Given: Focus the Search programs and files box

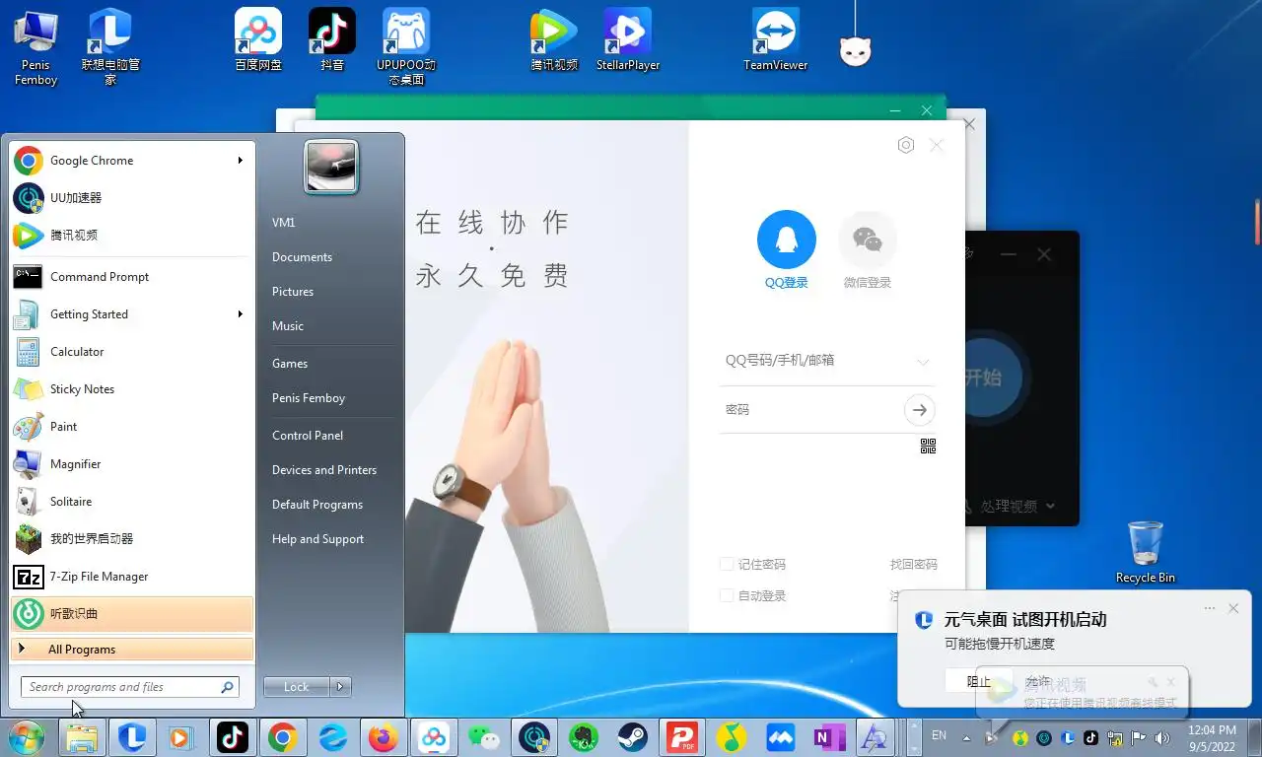Looking at the screenshot, I should pos(129,687).
